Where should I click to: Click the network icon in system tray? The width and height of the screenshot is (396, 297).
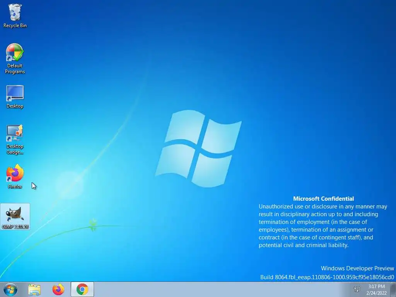357,290
